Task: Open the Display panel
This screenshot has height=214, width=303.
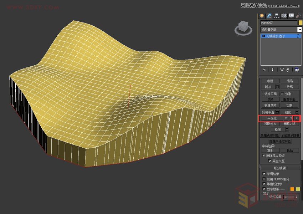Action: pyautogui.click(x=291, y=16)
